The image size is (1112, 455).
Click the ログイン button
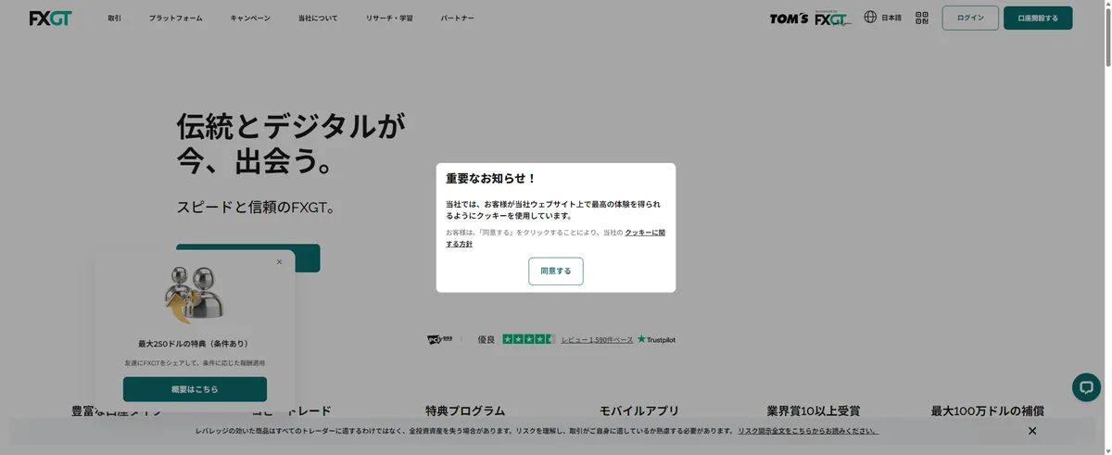click(970, 18)
